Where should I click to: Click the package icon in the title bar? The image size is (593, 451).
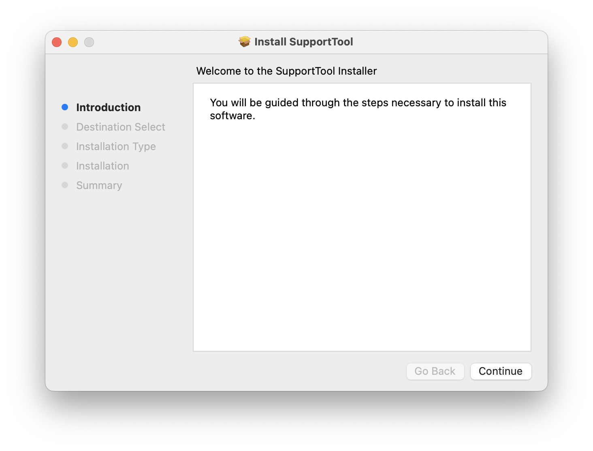click(244, 42)
